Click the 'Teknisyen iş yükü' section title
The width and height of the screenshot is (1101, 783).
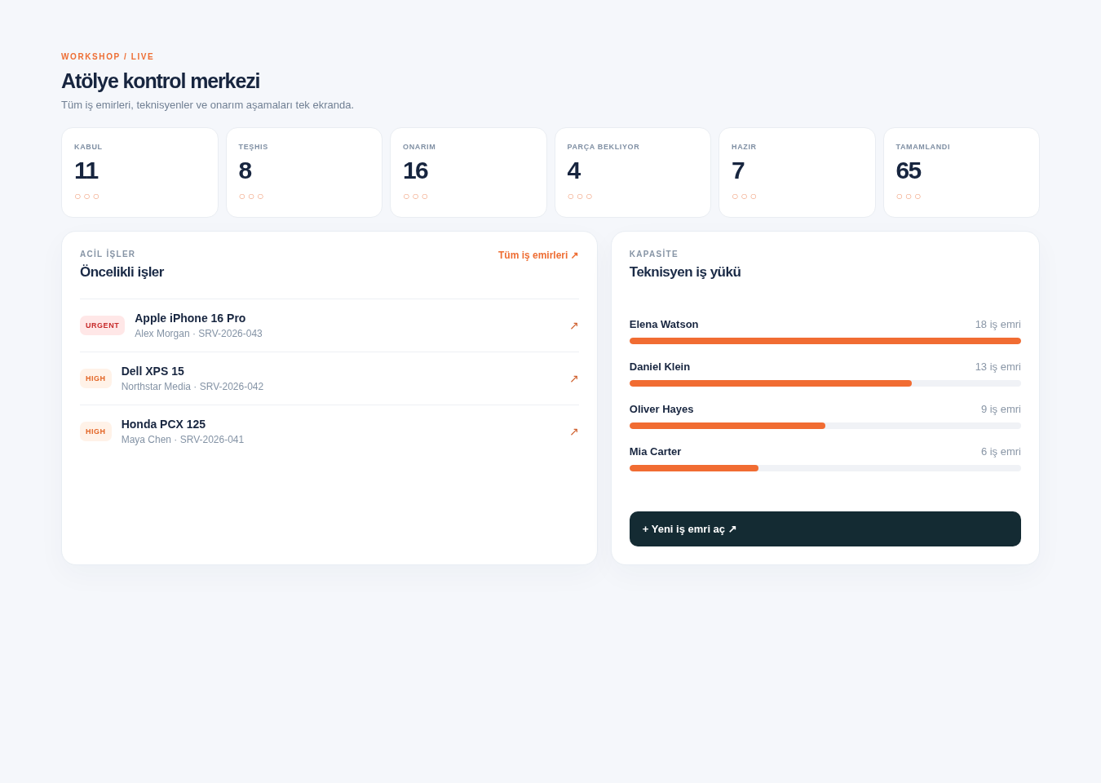pos(685,272)
